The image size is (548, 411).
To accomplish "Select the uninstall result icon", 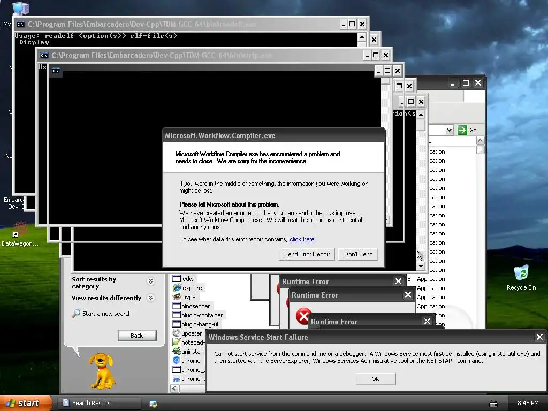I will (x=177, y=351).
